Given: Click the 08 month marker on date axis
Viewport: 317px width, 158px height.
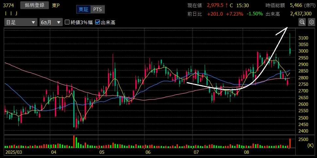Looking at the screenshot, I should (245, 152).
